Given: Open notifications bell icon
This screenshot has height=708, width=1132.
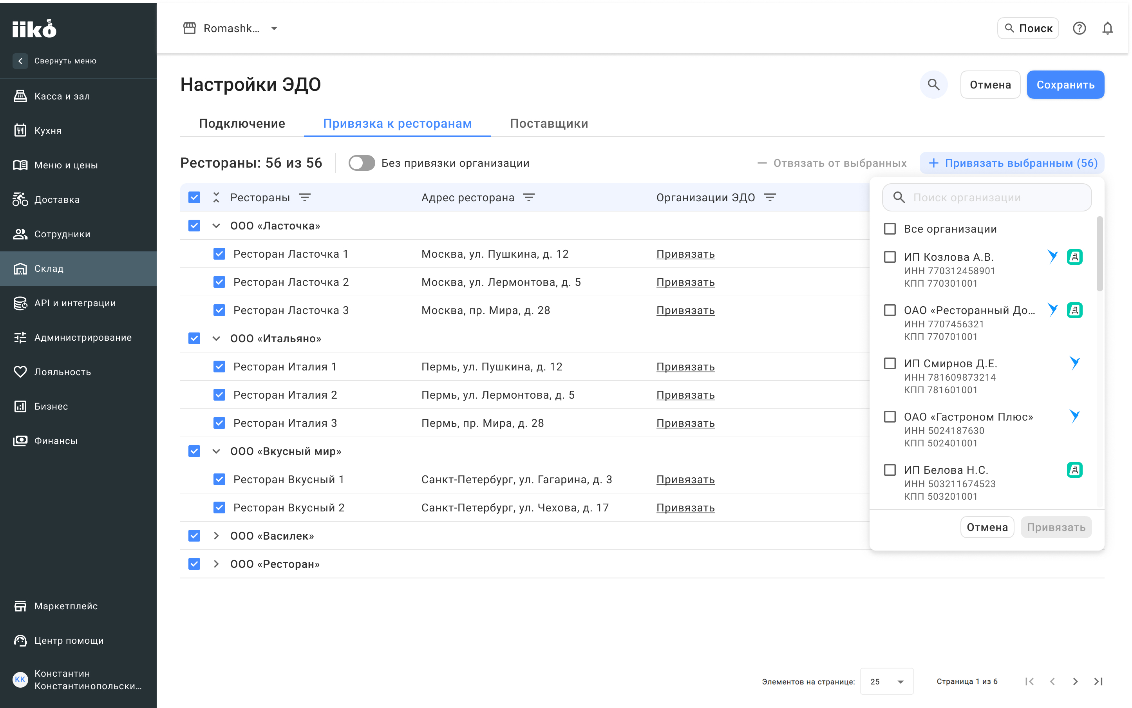Looking at the screenshot, I should (1107, 29).
